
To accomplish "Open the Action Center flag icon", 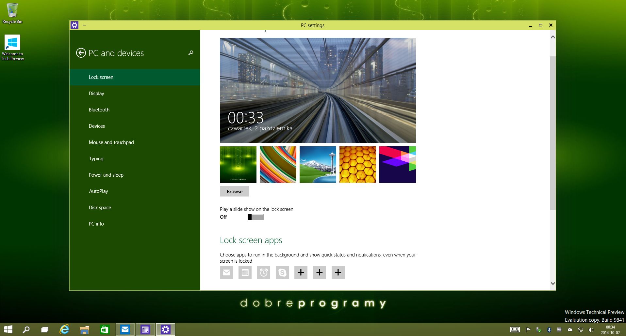I will 528,330.
